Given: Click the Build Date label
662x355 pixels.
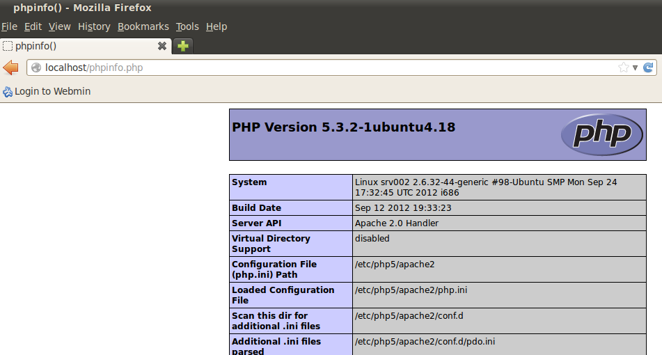Looking at the screenshot, I should pyautogui.click(x=256, y=207).
